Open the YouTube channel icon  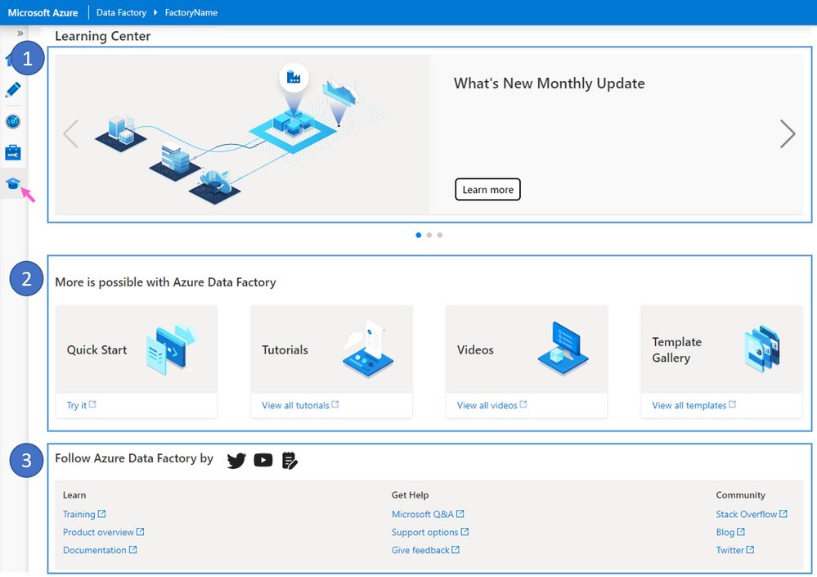(263, 460)
